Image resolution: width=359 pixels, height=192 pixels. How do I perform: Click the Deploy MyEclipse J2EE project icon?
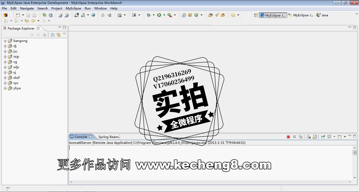click(76, 15)
